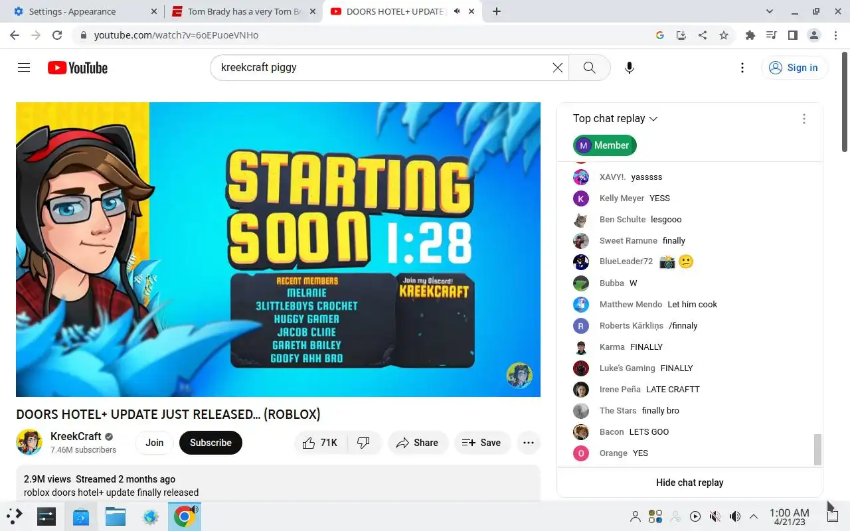Open more actions ellipsis under the video
850x531 pixels.
tap(529, 443)
